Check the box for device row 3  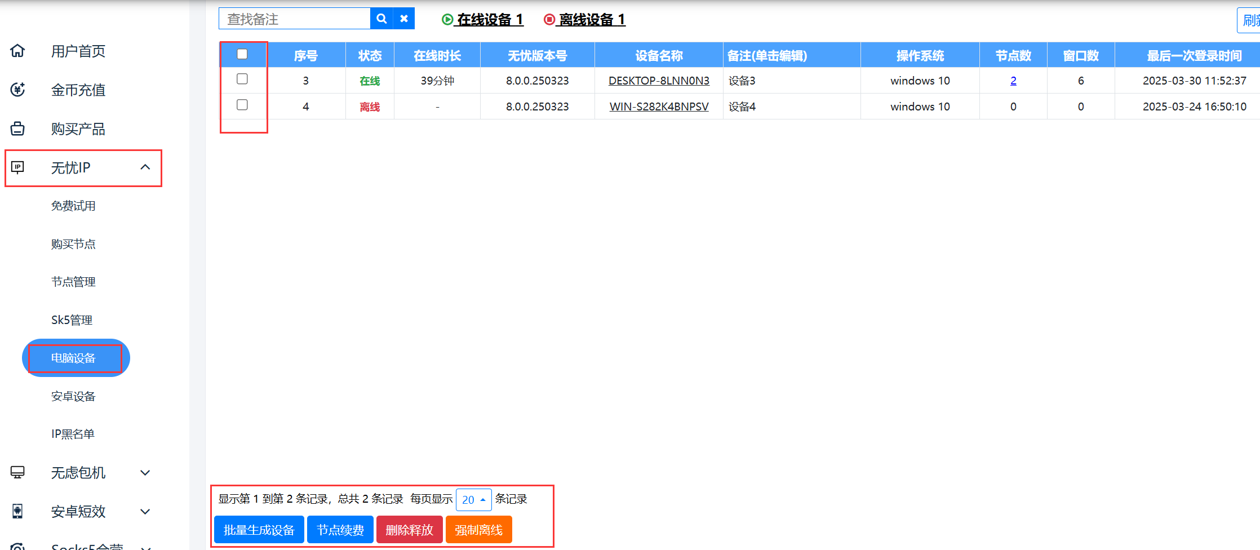click(242, 79)
